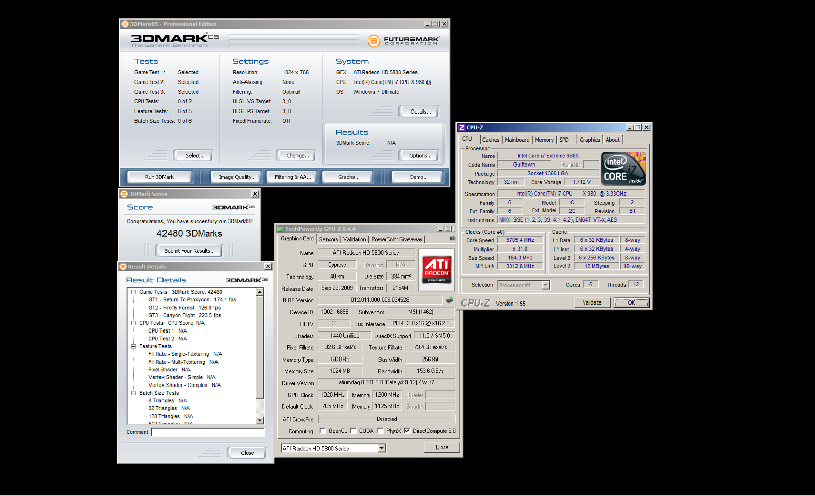Select the Pixel Shader tree row
Screen dimensions: 815x496
(x=169, y=370)
